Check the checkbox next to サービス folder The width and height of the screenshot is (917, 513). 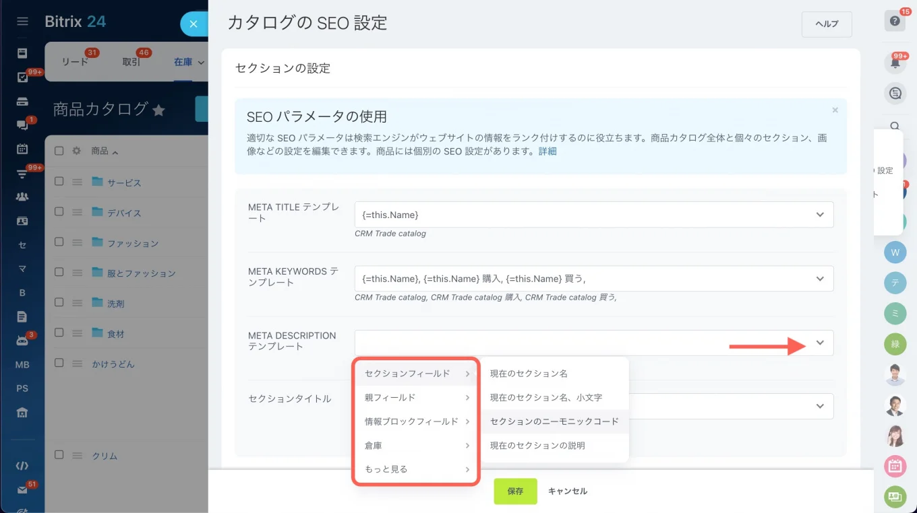59,182
